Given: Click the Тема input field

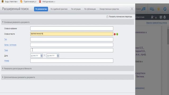Looking at the screenshot, I should [72, 50].
